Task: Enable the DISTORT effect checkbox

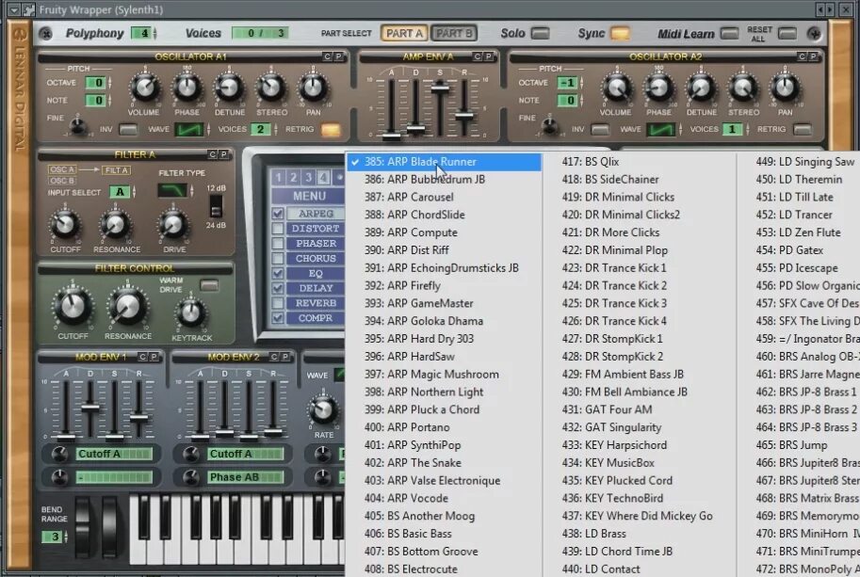Action: tap(278, 229)
